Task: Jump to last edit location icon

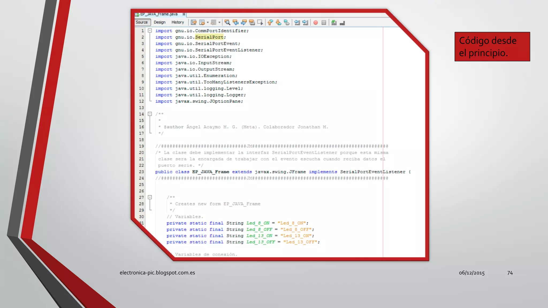Action: (x=194, y=22)
